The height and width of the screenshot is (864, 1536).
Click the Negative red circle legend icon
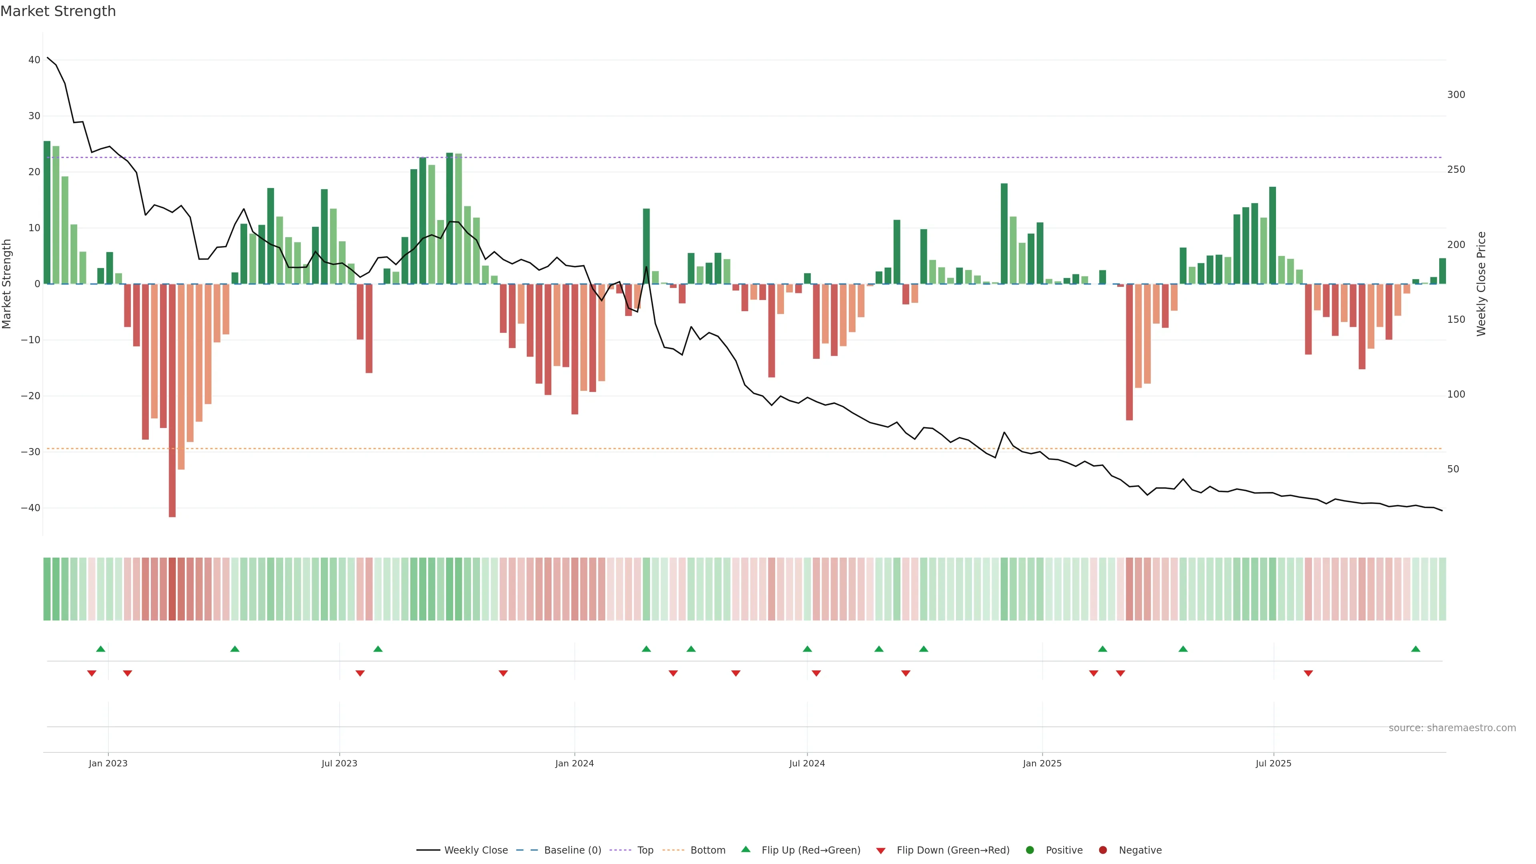pos(1102,850)
